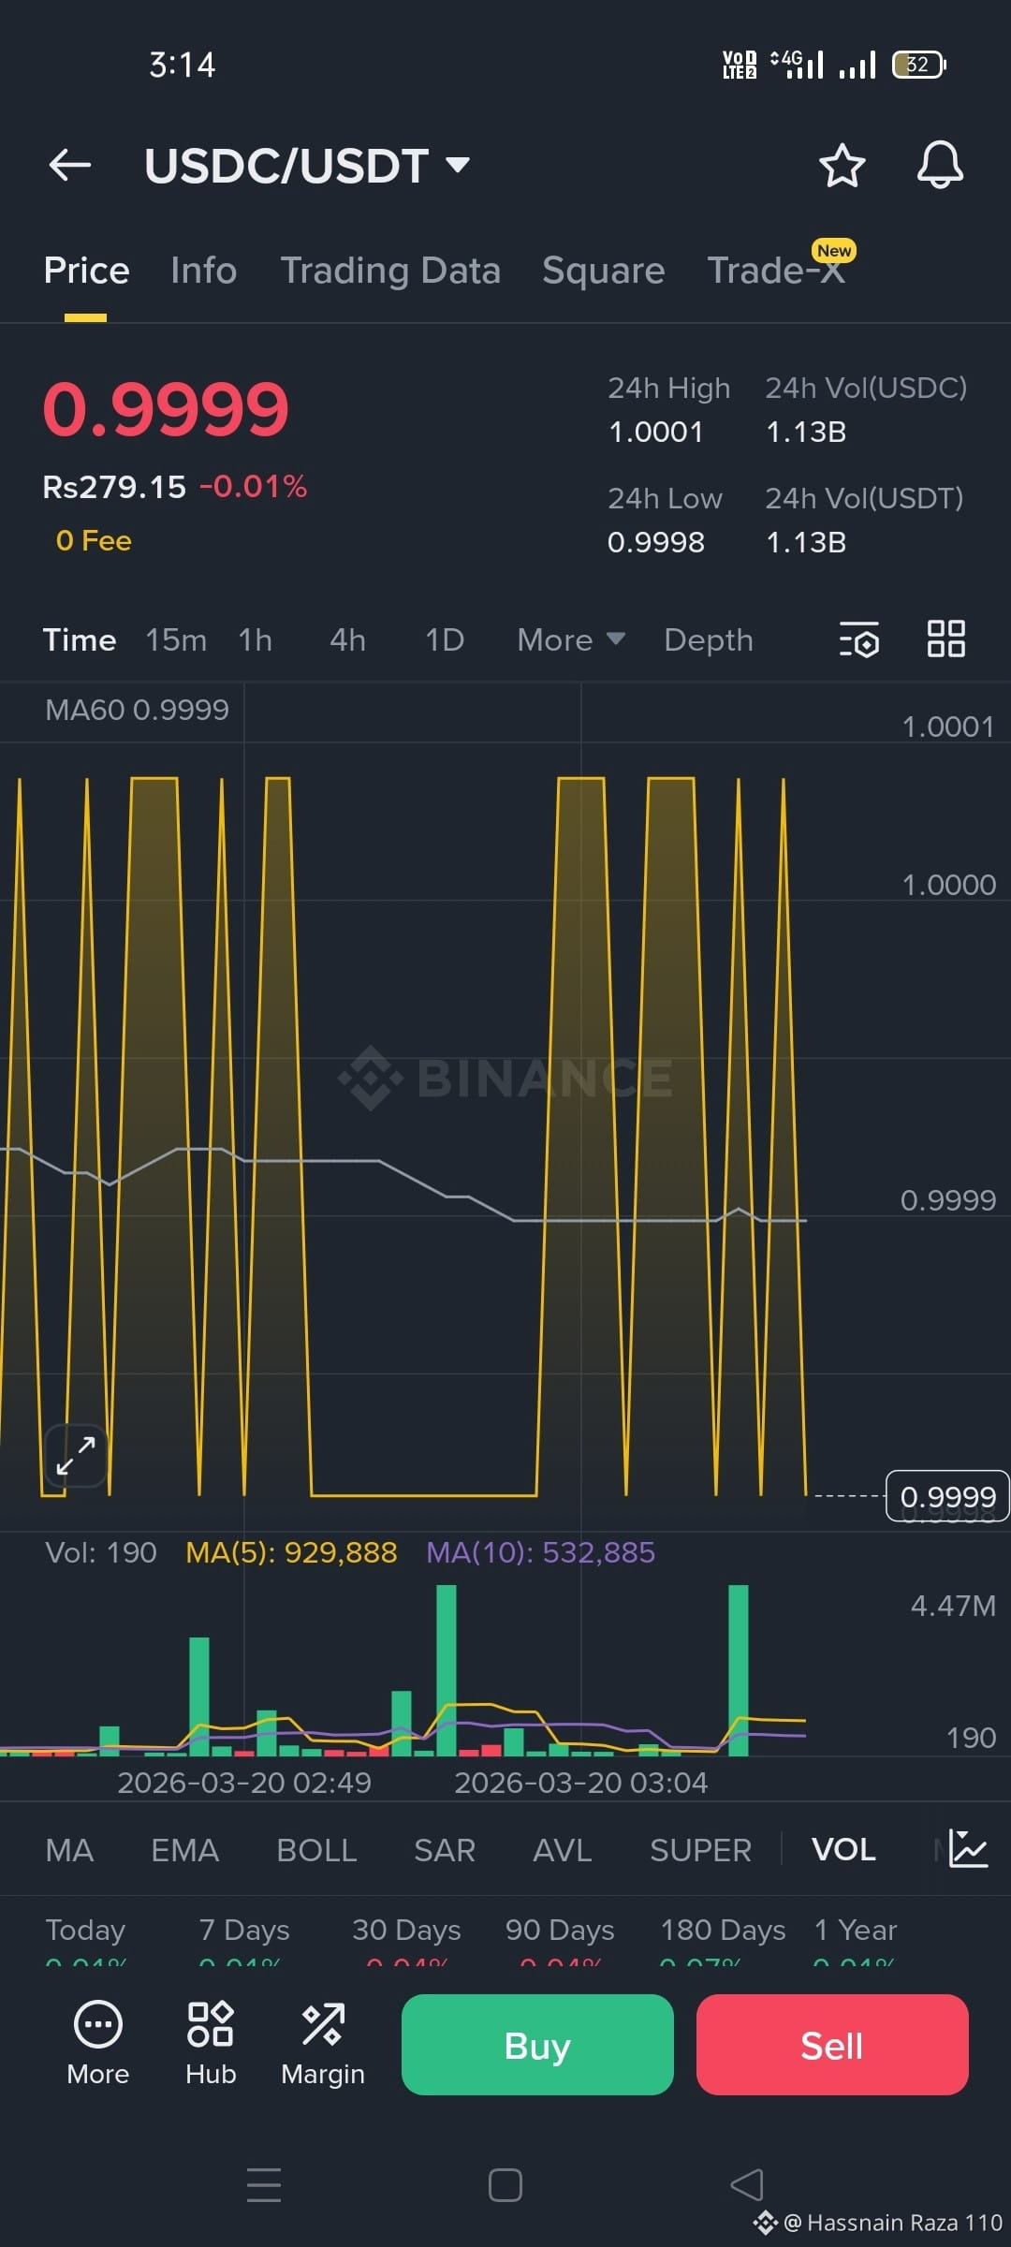Open chart settings icon next to Depth
This screenshot has width=1011, height=2247.
point(859,640)
